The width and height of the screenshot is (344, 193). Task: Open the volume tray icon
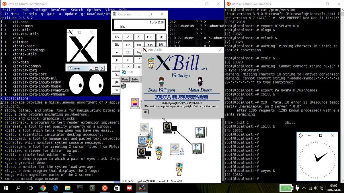click(316, 188)
